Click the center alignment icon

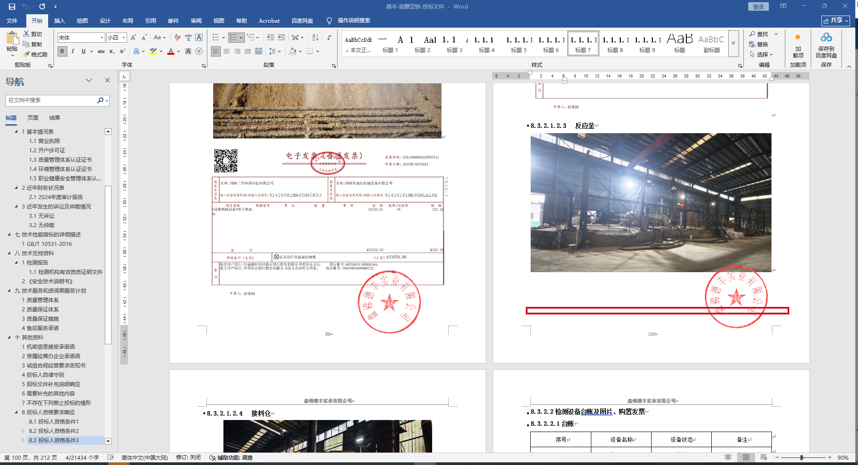click(227, 51)
